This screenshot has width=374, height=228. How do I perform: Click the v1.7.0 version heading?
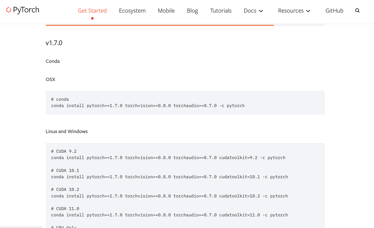click(x=54, y=43)
